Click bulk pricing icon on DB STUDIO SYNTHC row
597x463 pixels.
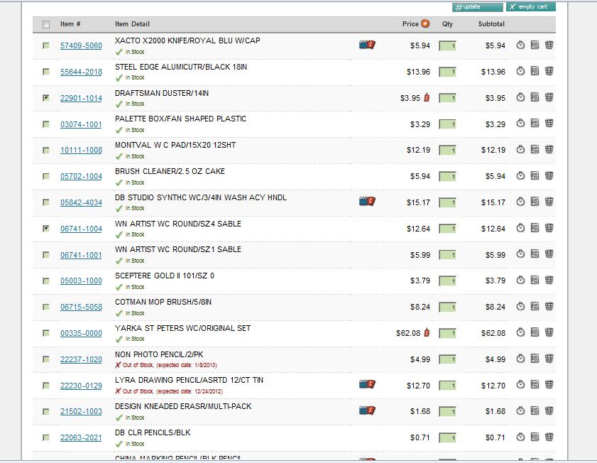[x=367, y=201]
